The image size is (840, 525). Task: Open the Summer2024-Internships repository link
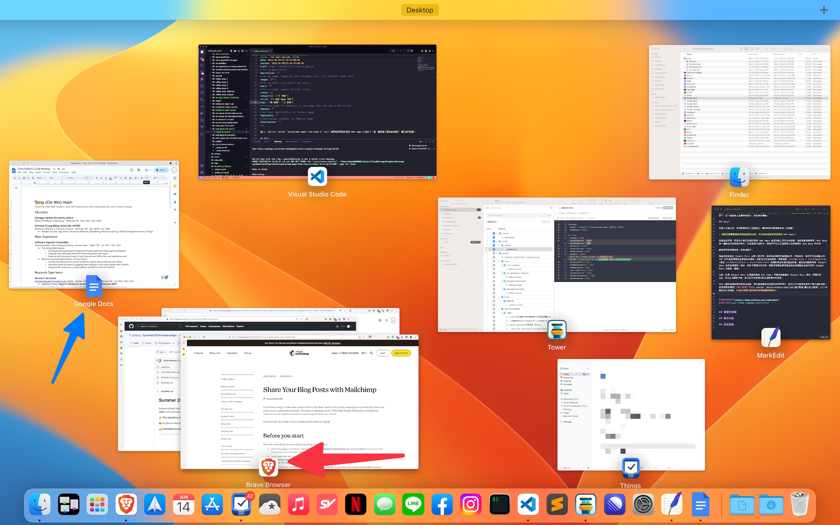(x=160, y=335)
